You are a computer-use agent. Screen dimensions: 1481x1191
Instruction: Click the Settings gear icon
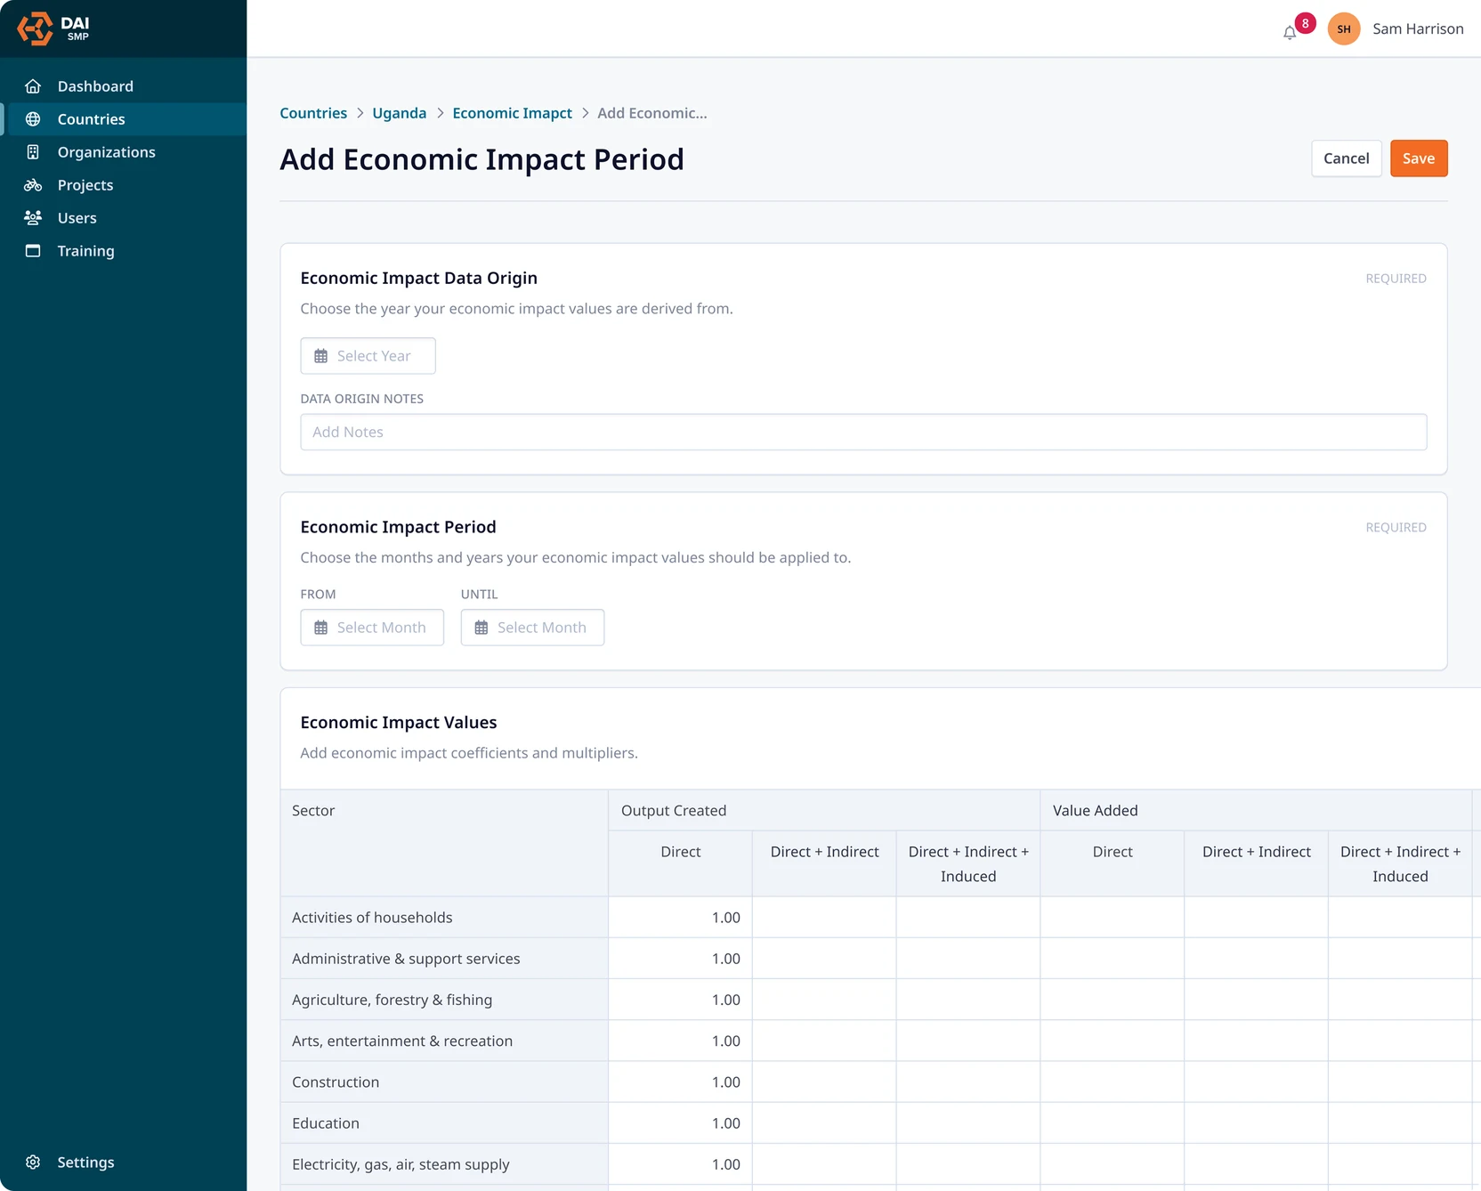[33, 1163]
